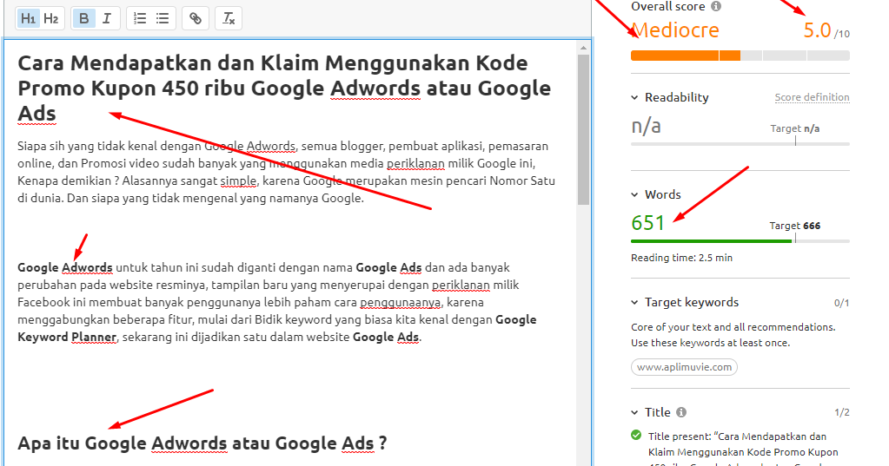
Task: Click 'Reading time: 2.5 min' text
Action: 681,258
